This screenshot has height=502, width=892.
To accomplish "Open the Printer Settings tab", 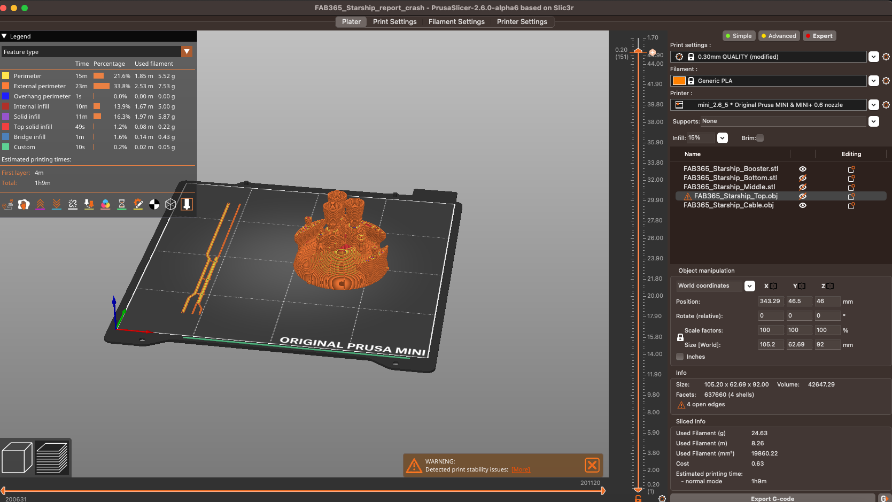I will click(522, 22).
